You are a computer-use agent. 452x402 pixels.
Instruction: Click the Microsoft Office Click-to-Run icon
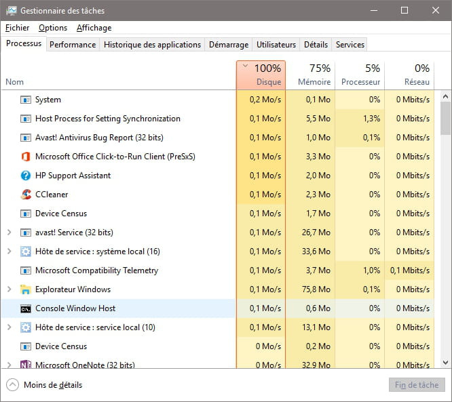tap(26, 157)
